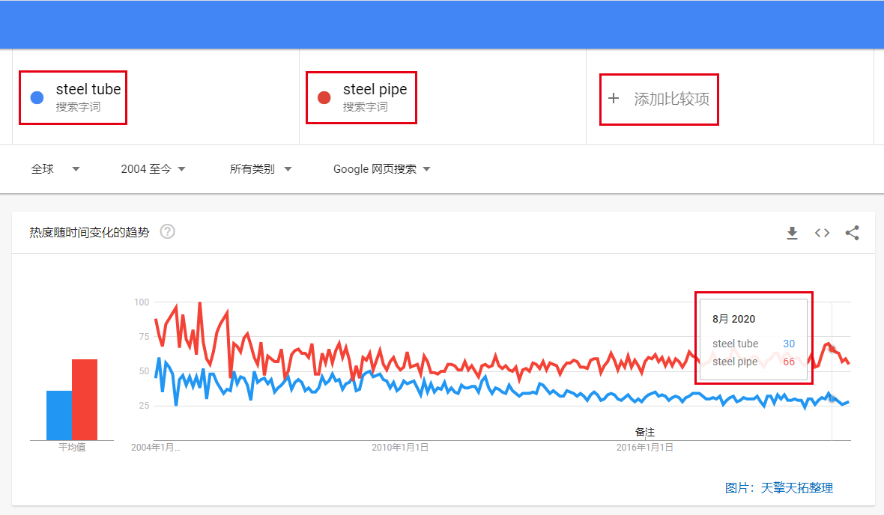The height and width of the screenshot is (515, 884).
Task: Click the red average bar
Action: click(85, 400)
